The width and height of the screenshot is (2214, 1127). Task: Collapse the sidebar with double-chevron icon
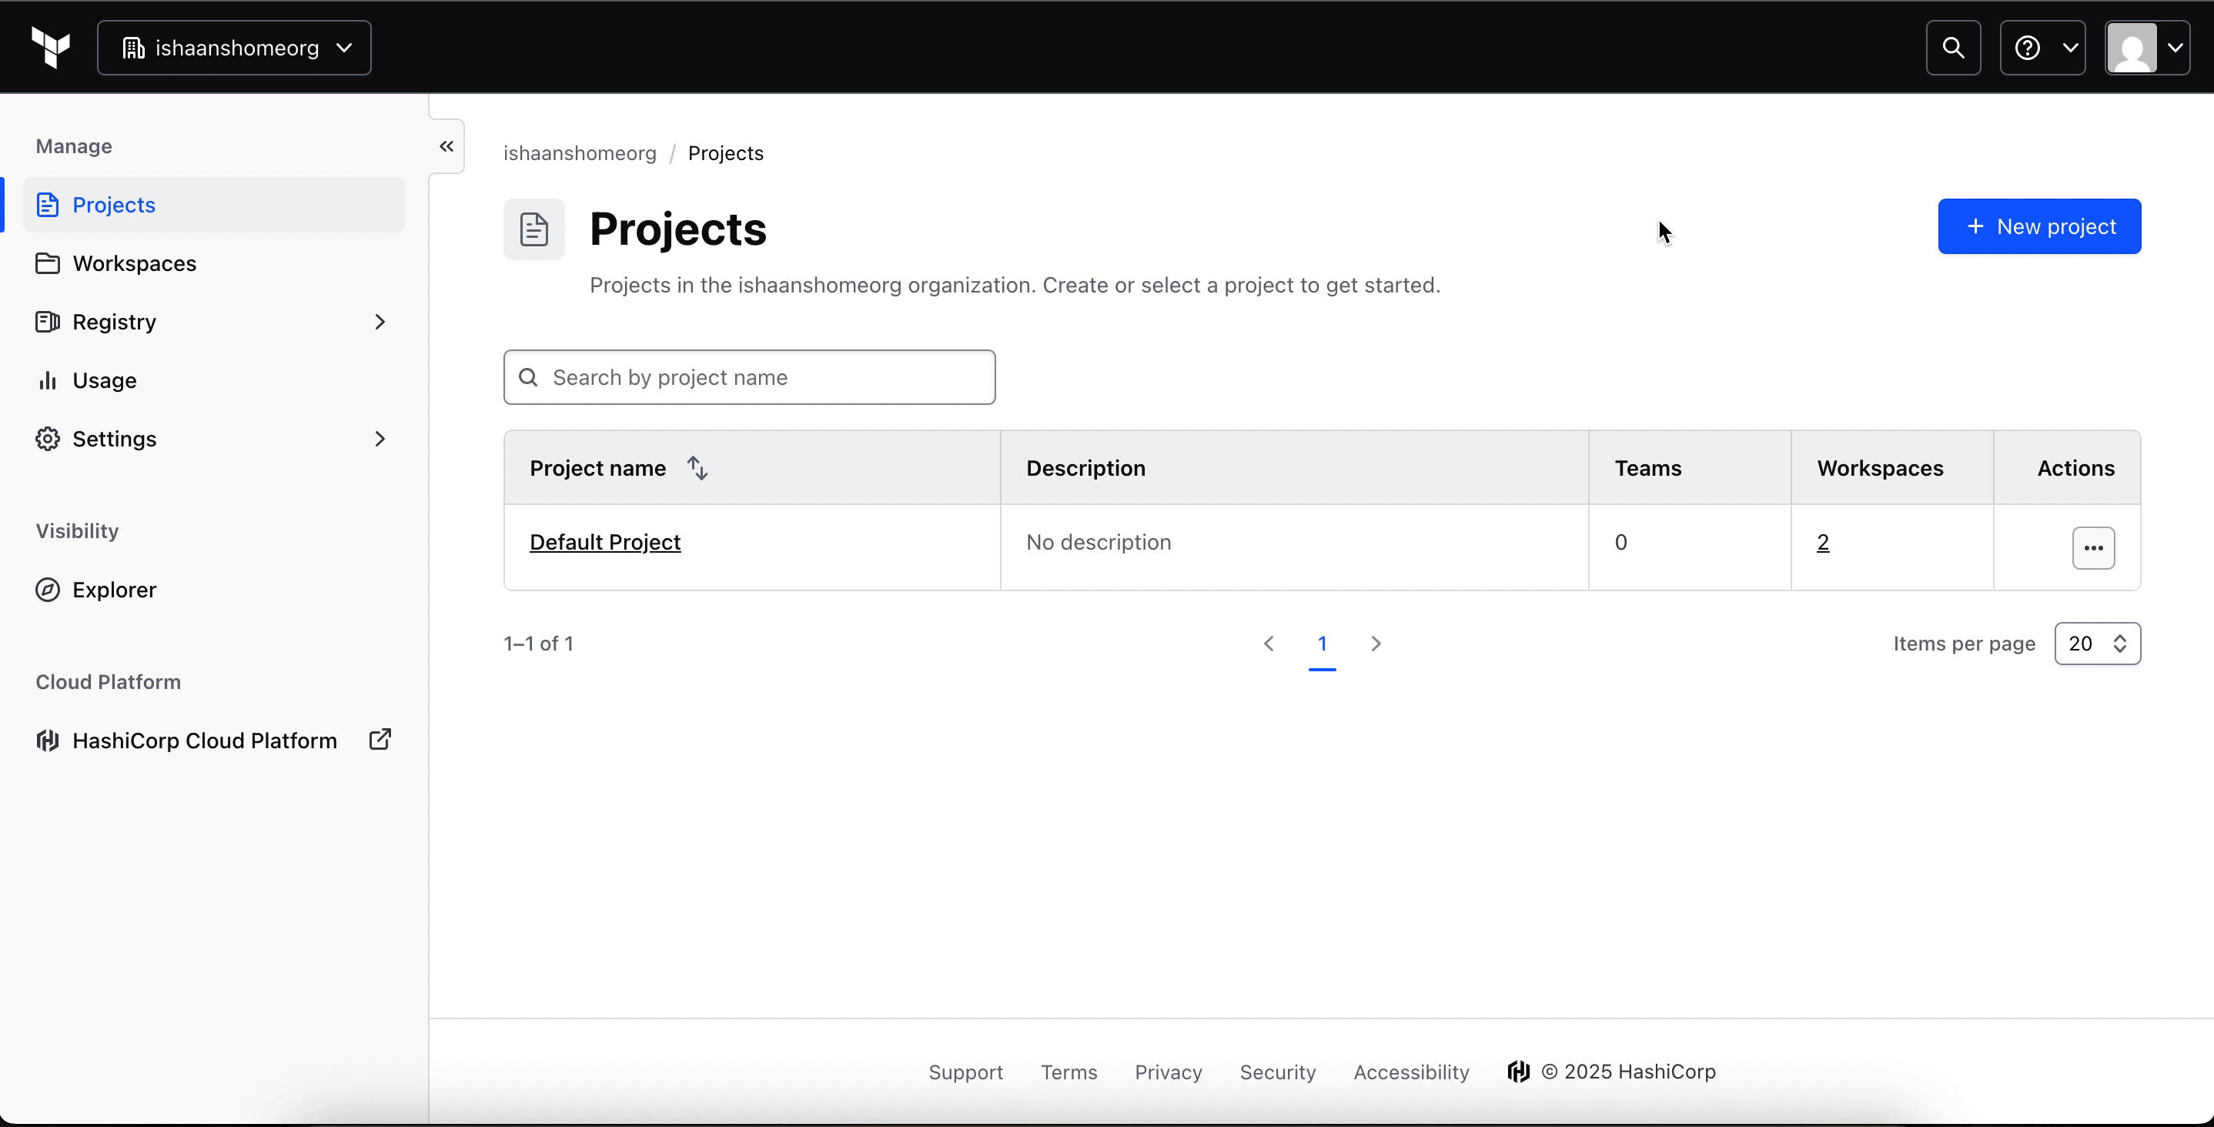[446, 146]
